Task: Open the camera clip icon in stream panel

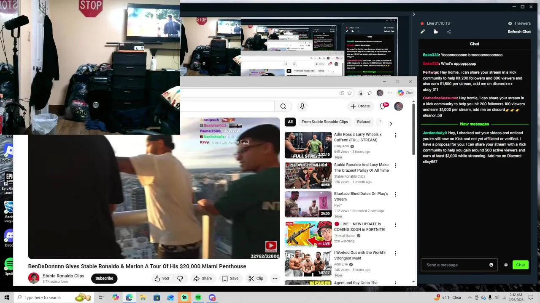Action: tap(435, 32)
